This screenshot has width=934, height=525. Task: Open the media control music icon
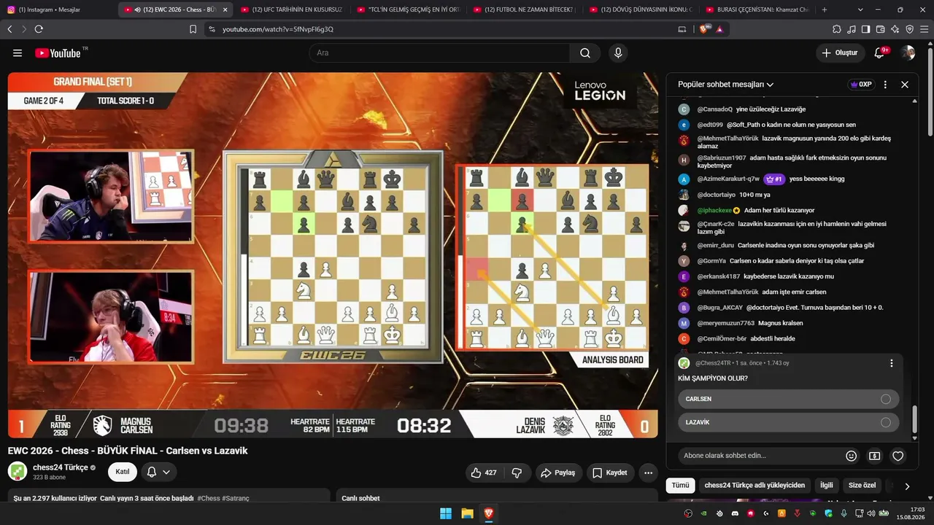click(852, 29)
